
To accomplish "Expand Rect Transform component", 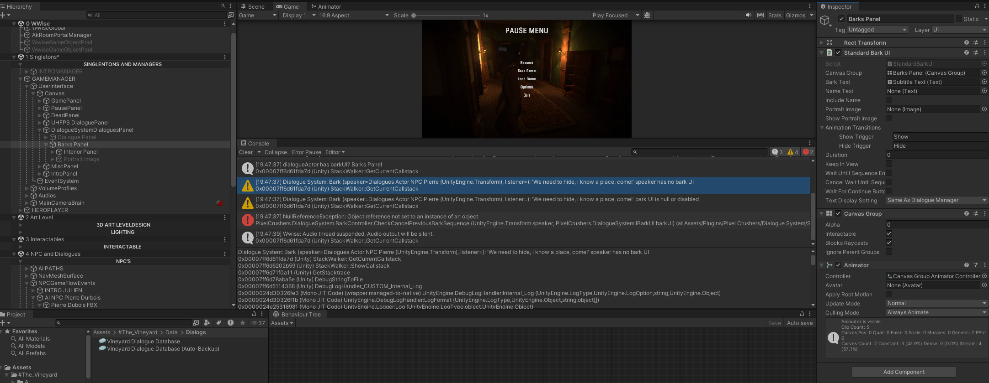I will click(822, 42).
